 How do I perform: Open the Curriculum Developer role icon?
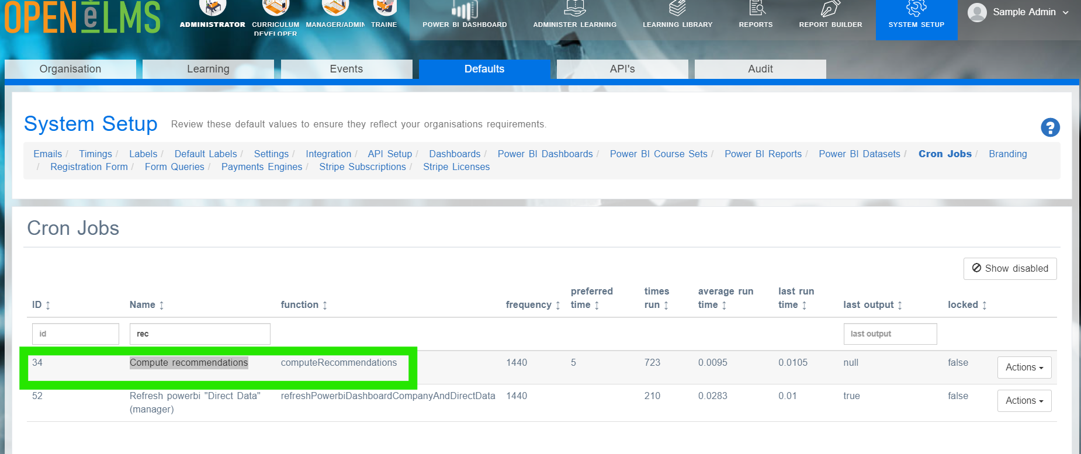275,8
